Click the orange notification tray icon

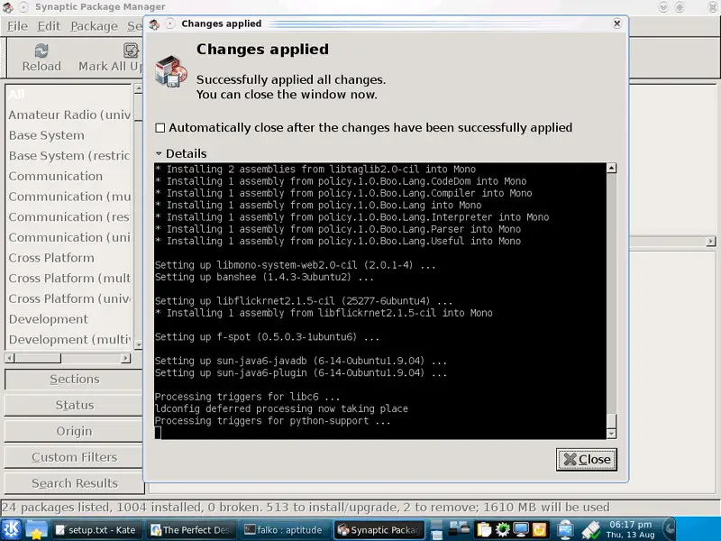click(539, 529)
